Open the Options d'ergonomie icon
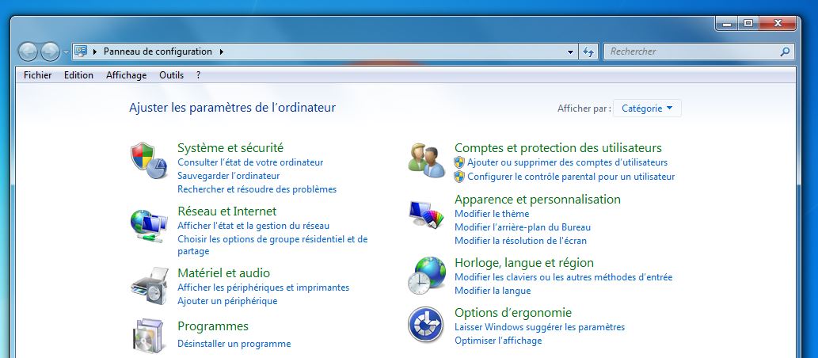Screen dimensions: 818x358 426,325
